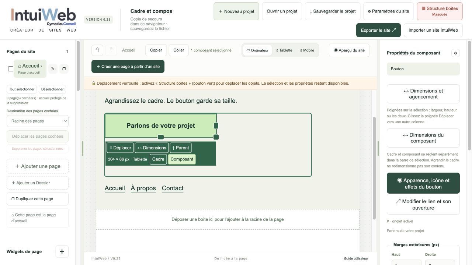Click Sauvegarder le projet
472x265 pixels.
tap(333, 11)
